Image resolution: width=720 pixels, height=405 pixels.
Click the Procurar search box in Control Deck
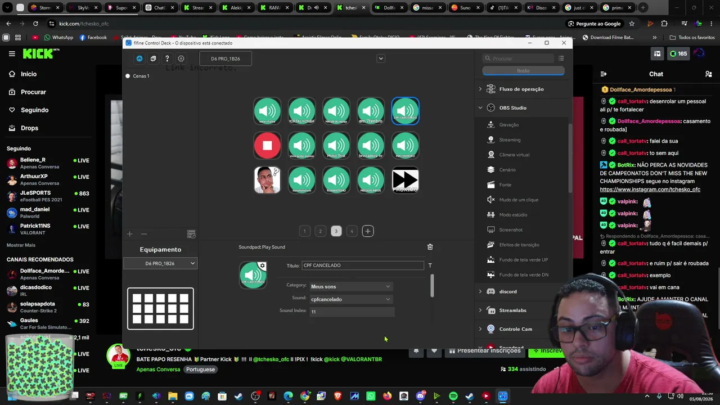519,58
